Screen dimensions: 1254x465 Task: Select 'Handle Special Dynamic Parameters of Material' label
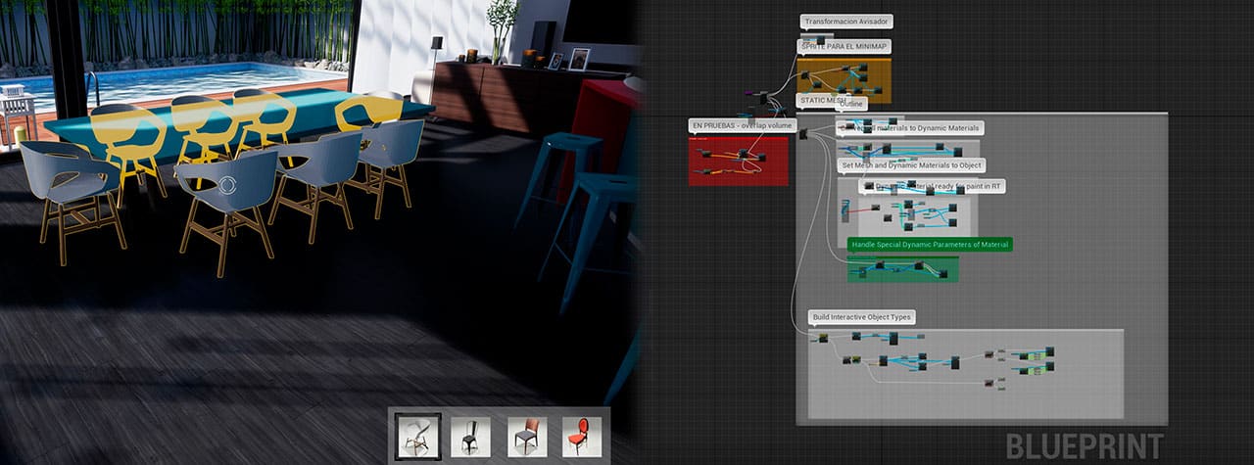coord(930,244)
